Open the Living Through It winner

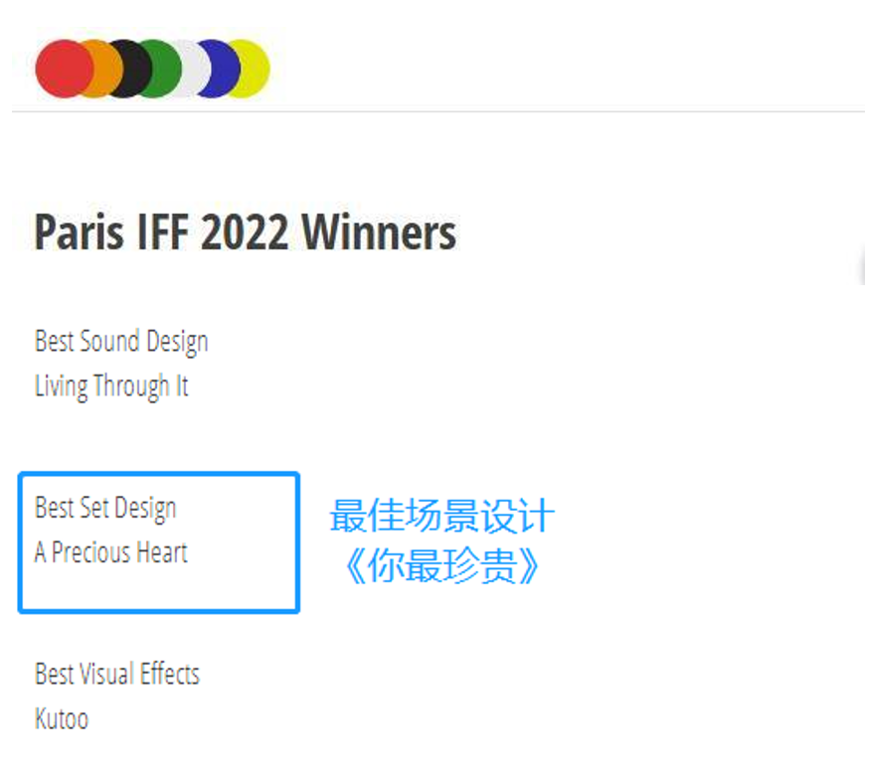[x=111, y=385]
